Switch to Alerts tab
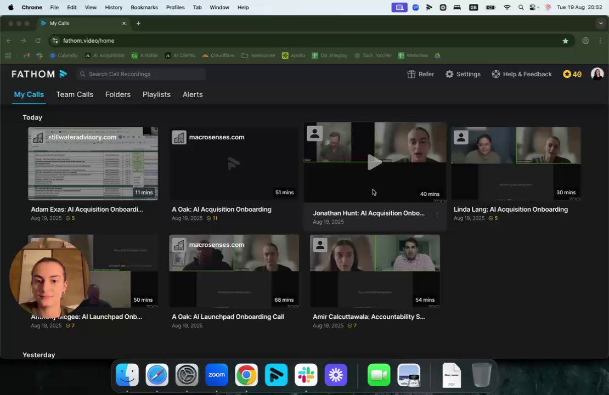Screen dimensions: 609x395 193,94
